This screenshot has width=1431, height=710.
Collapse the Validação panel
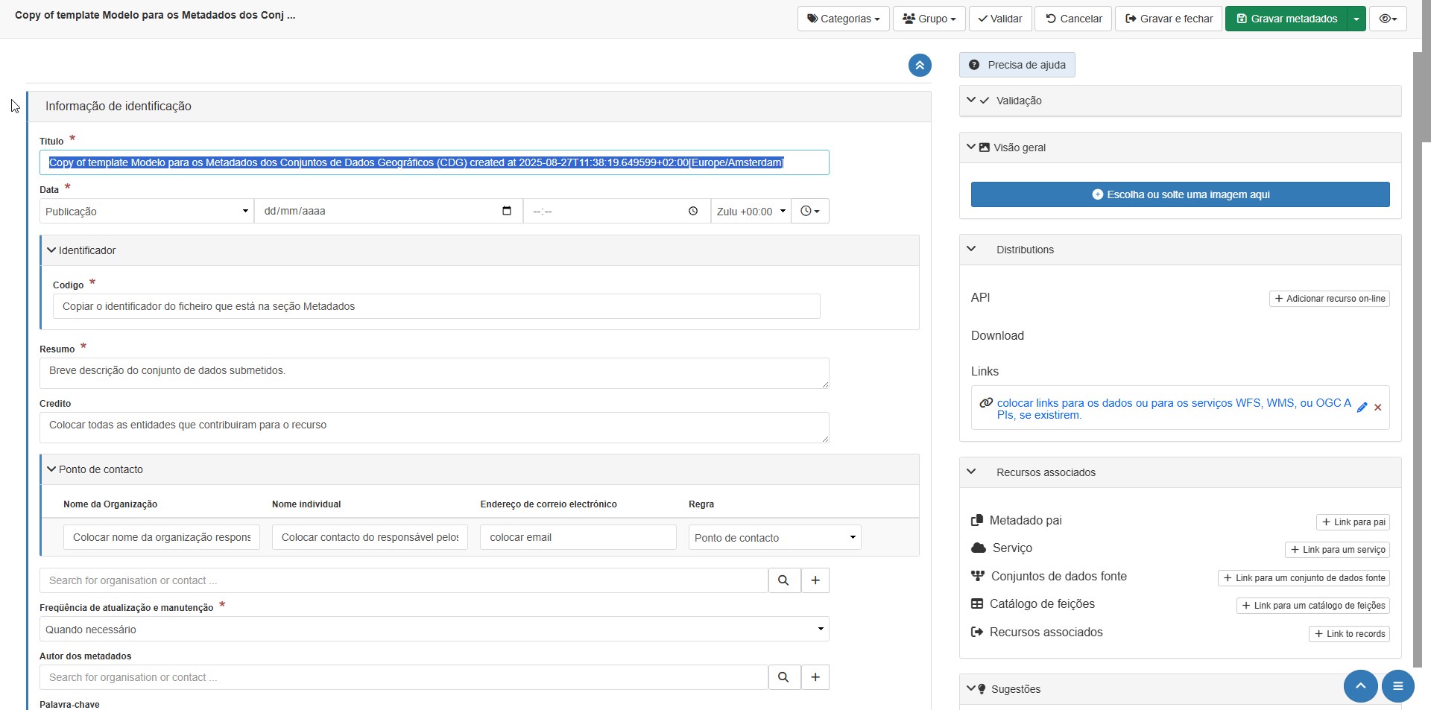[971, 101]
